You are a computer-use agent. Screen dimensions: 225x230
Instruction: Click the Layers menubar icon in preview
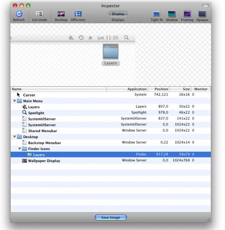tap(71, 38)
